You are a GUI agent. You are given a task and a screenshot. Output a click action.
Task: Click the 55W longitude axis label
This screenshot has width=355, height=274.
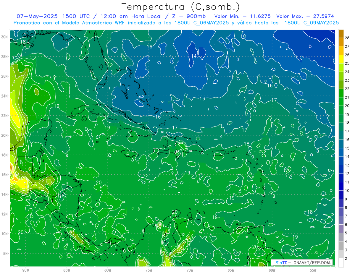pyautogui.click(x=313, y=270)
